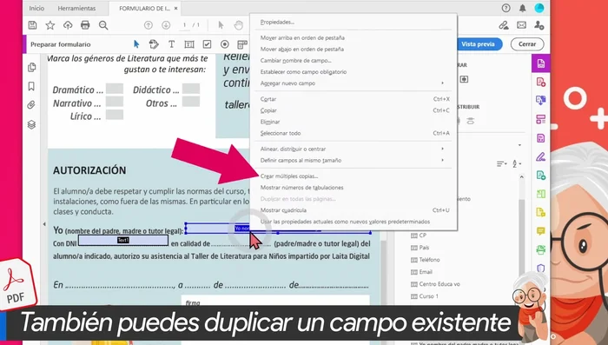Image resolution: width=608 pixels, height=345 pixels.
Task: Choose Mover arriba en orden de pestaña
Action: pyautogui.click(x=302, y=37)
